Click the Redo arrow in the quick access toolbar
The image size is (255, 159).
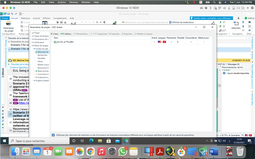(x=16, y=14)
